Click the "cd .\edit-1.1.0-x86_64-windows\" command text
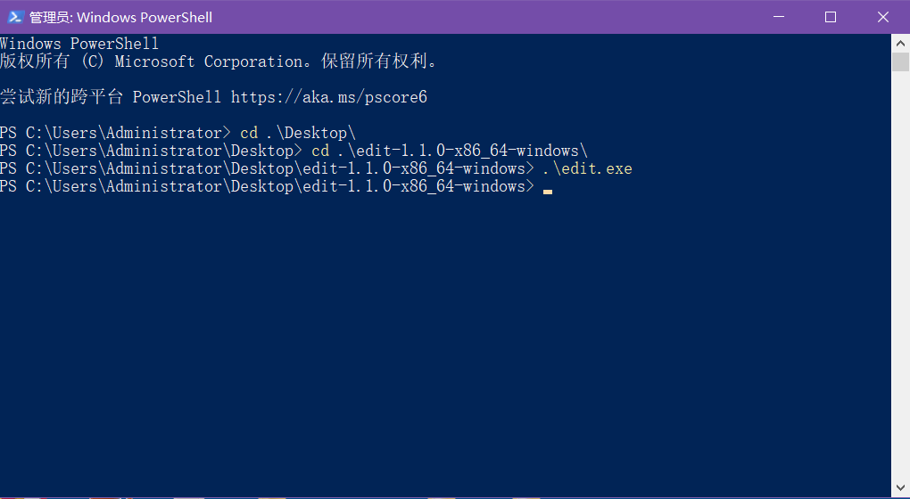Viewport: 910px width, 499px height. click(449, 151)
